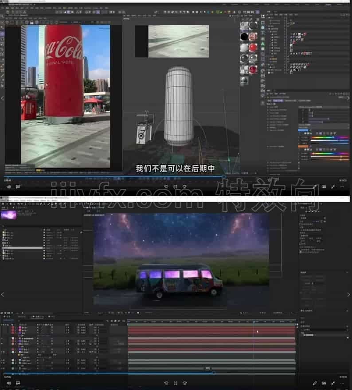Open more options (three dots) on lower video
This screenshot has height=390, width=352.
pos(342,383)
